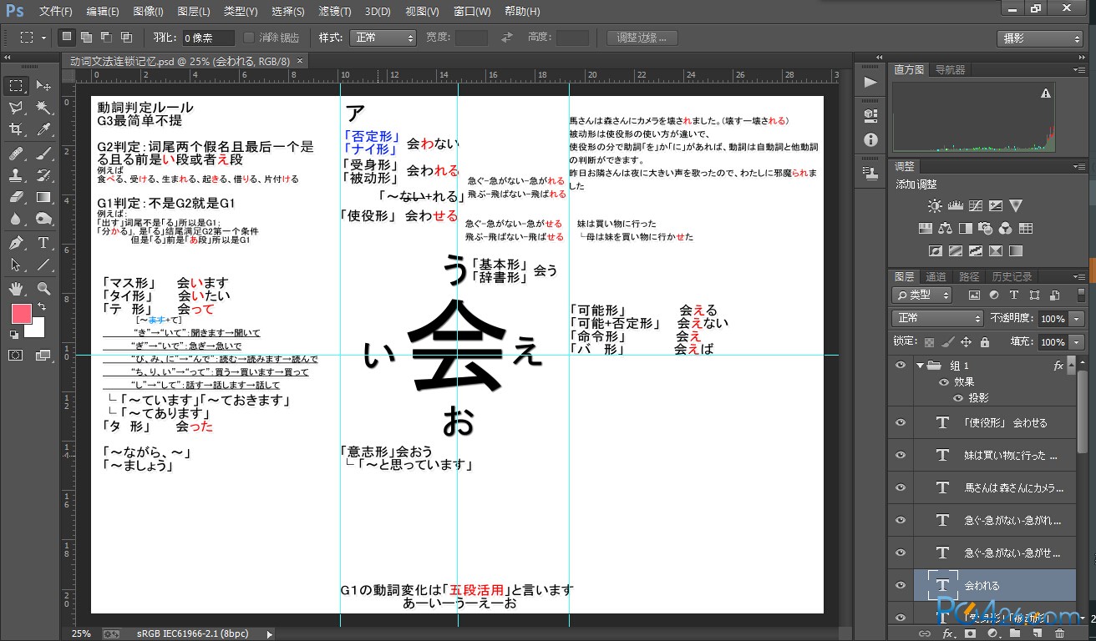Open the 文件(F) menu
This screenshot has height=641, width=1096.
[x=56, y=12]
